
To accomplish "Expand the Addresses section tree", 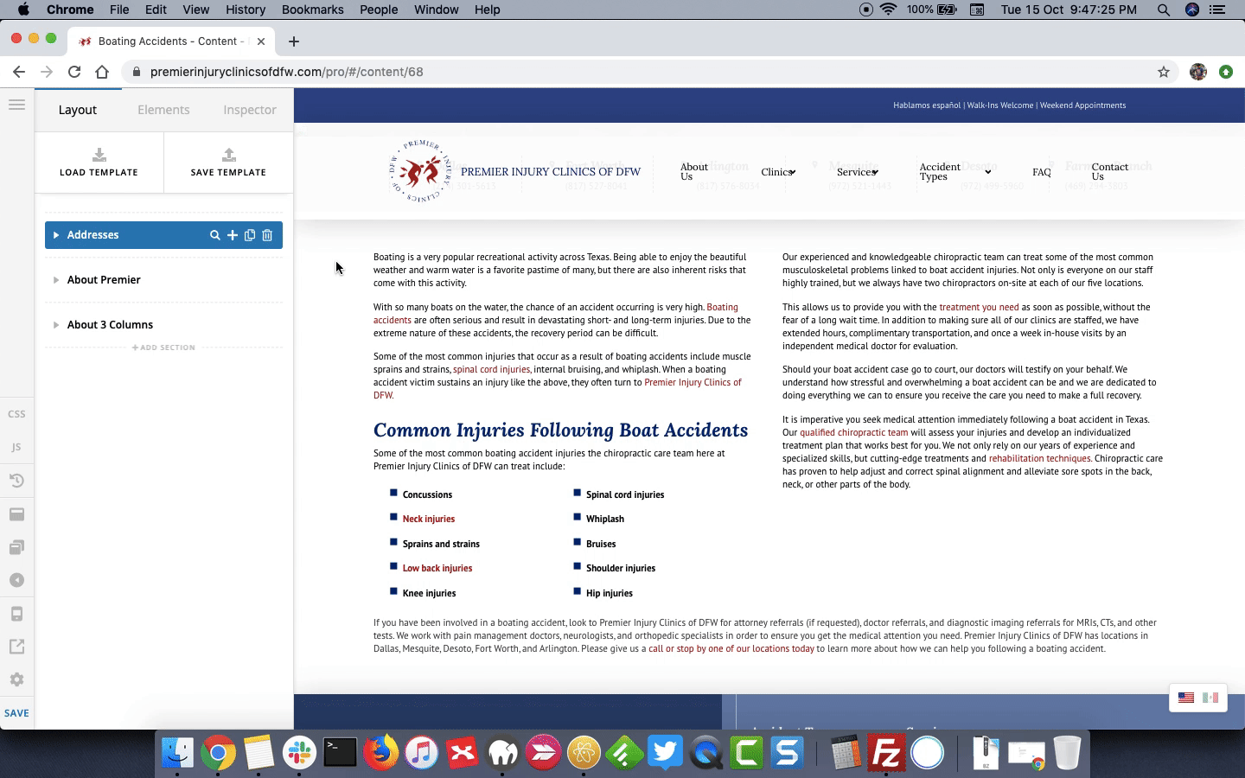I will click(x=56, y=235).
